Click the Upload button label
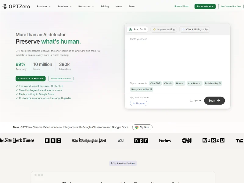This screenshot has width=244, height=183. point(197,101)
